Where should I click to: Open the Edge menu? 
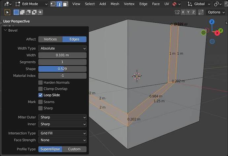143,4
